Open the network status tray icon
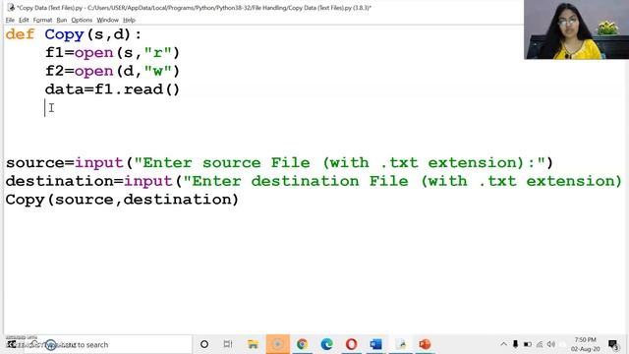Screen dimensions: 629x354 pyautogui.click(x=540, y=344)
